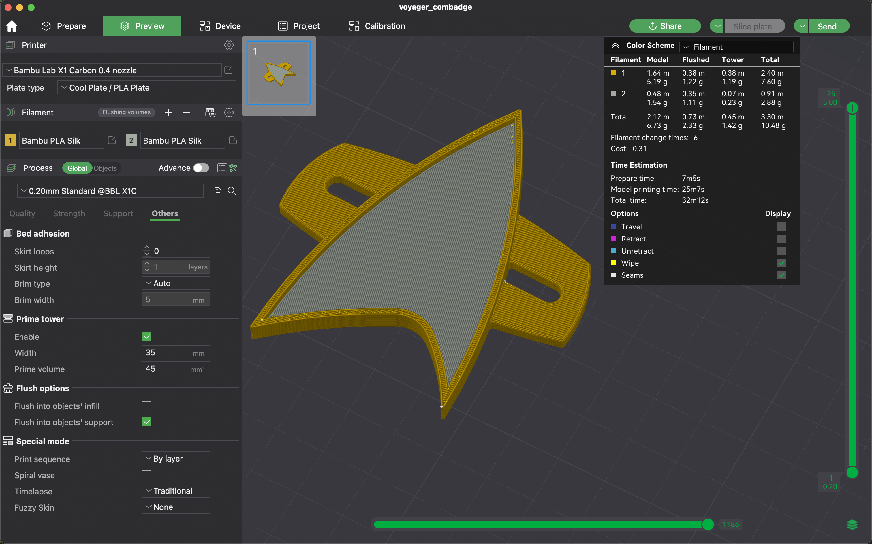
Task: Hide Seams display checkbox
Action: click(x=781, y=275)
